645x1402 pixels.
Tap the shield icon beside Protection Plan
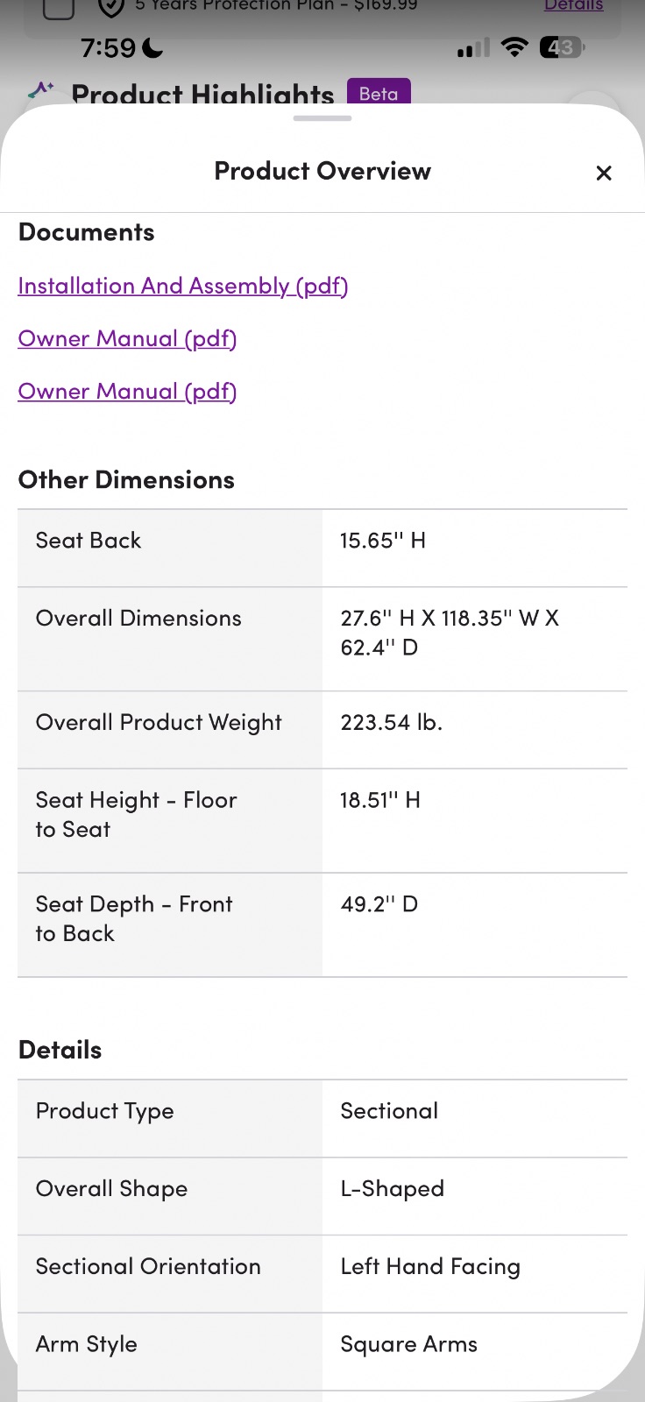(110, 7)
